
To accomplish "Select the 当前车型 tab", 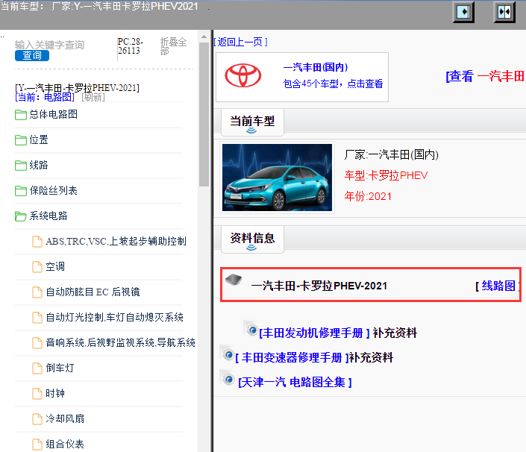I will 252,122.
